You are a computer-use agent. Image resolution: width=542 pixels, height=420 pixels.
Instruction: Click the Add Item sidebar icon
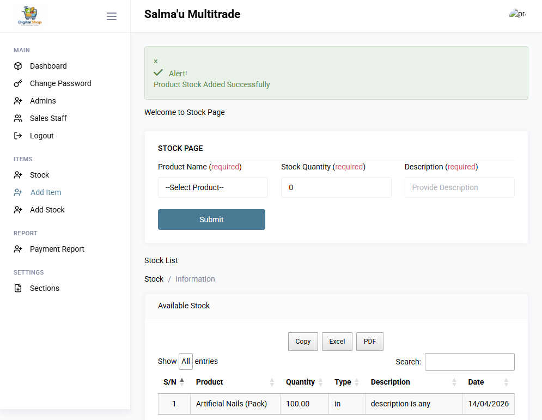click(x=18, y=192)
